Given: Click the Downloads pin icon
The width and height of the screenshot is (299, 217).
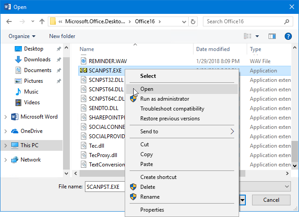Looking at the screenshot, I should click(59, 60).
